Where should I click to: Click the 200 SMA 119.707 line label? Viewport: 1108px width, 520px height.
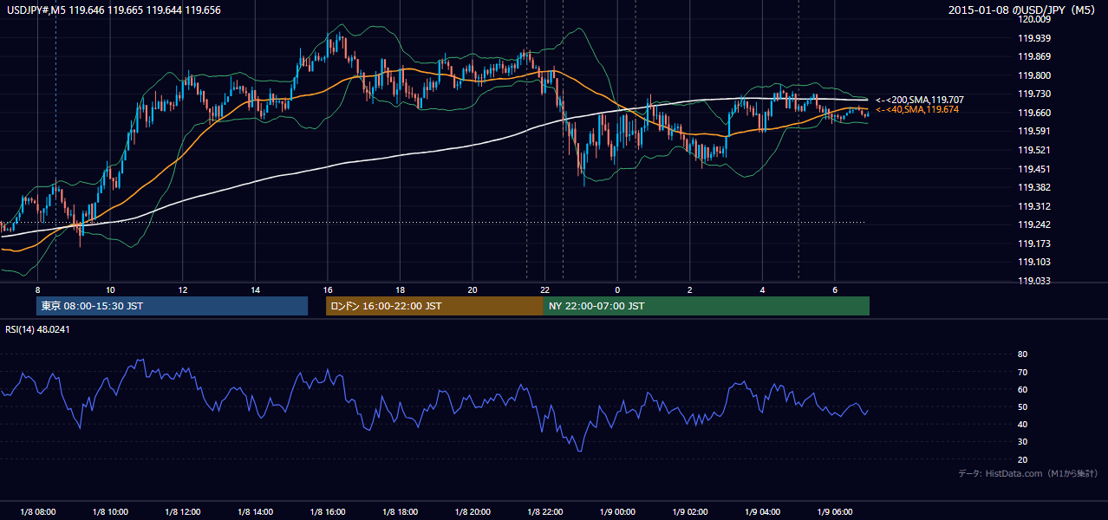[x=919, y=100]
